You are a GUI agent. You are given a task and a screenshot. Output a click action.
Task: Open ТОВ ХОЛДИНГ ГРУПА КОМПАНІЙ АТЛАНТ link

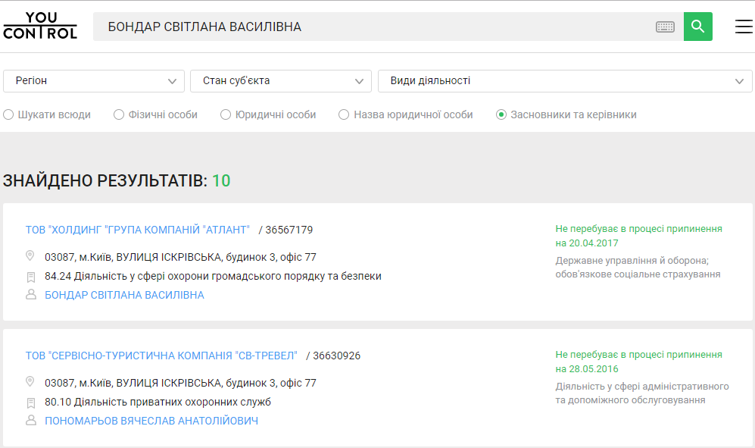(x=137, y=230)
